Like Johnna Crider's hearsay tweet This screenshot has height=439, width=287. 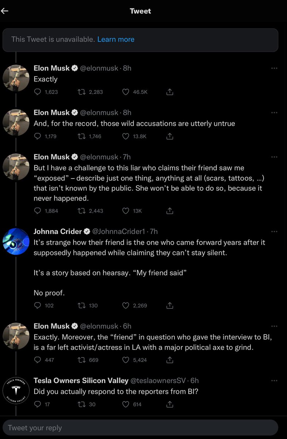pos(126,305)
